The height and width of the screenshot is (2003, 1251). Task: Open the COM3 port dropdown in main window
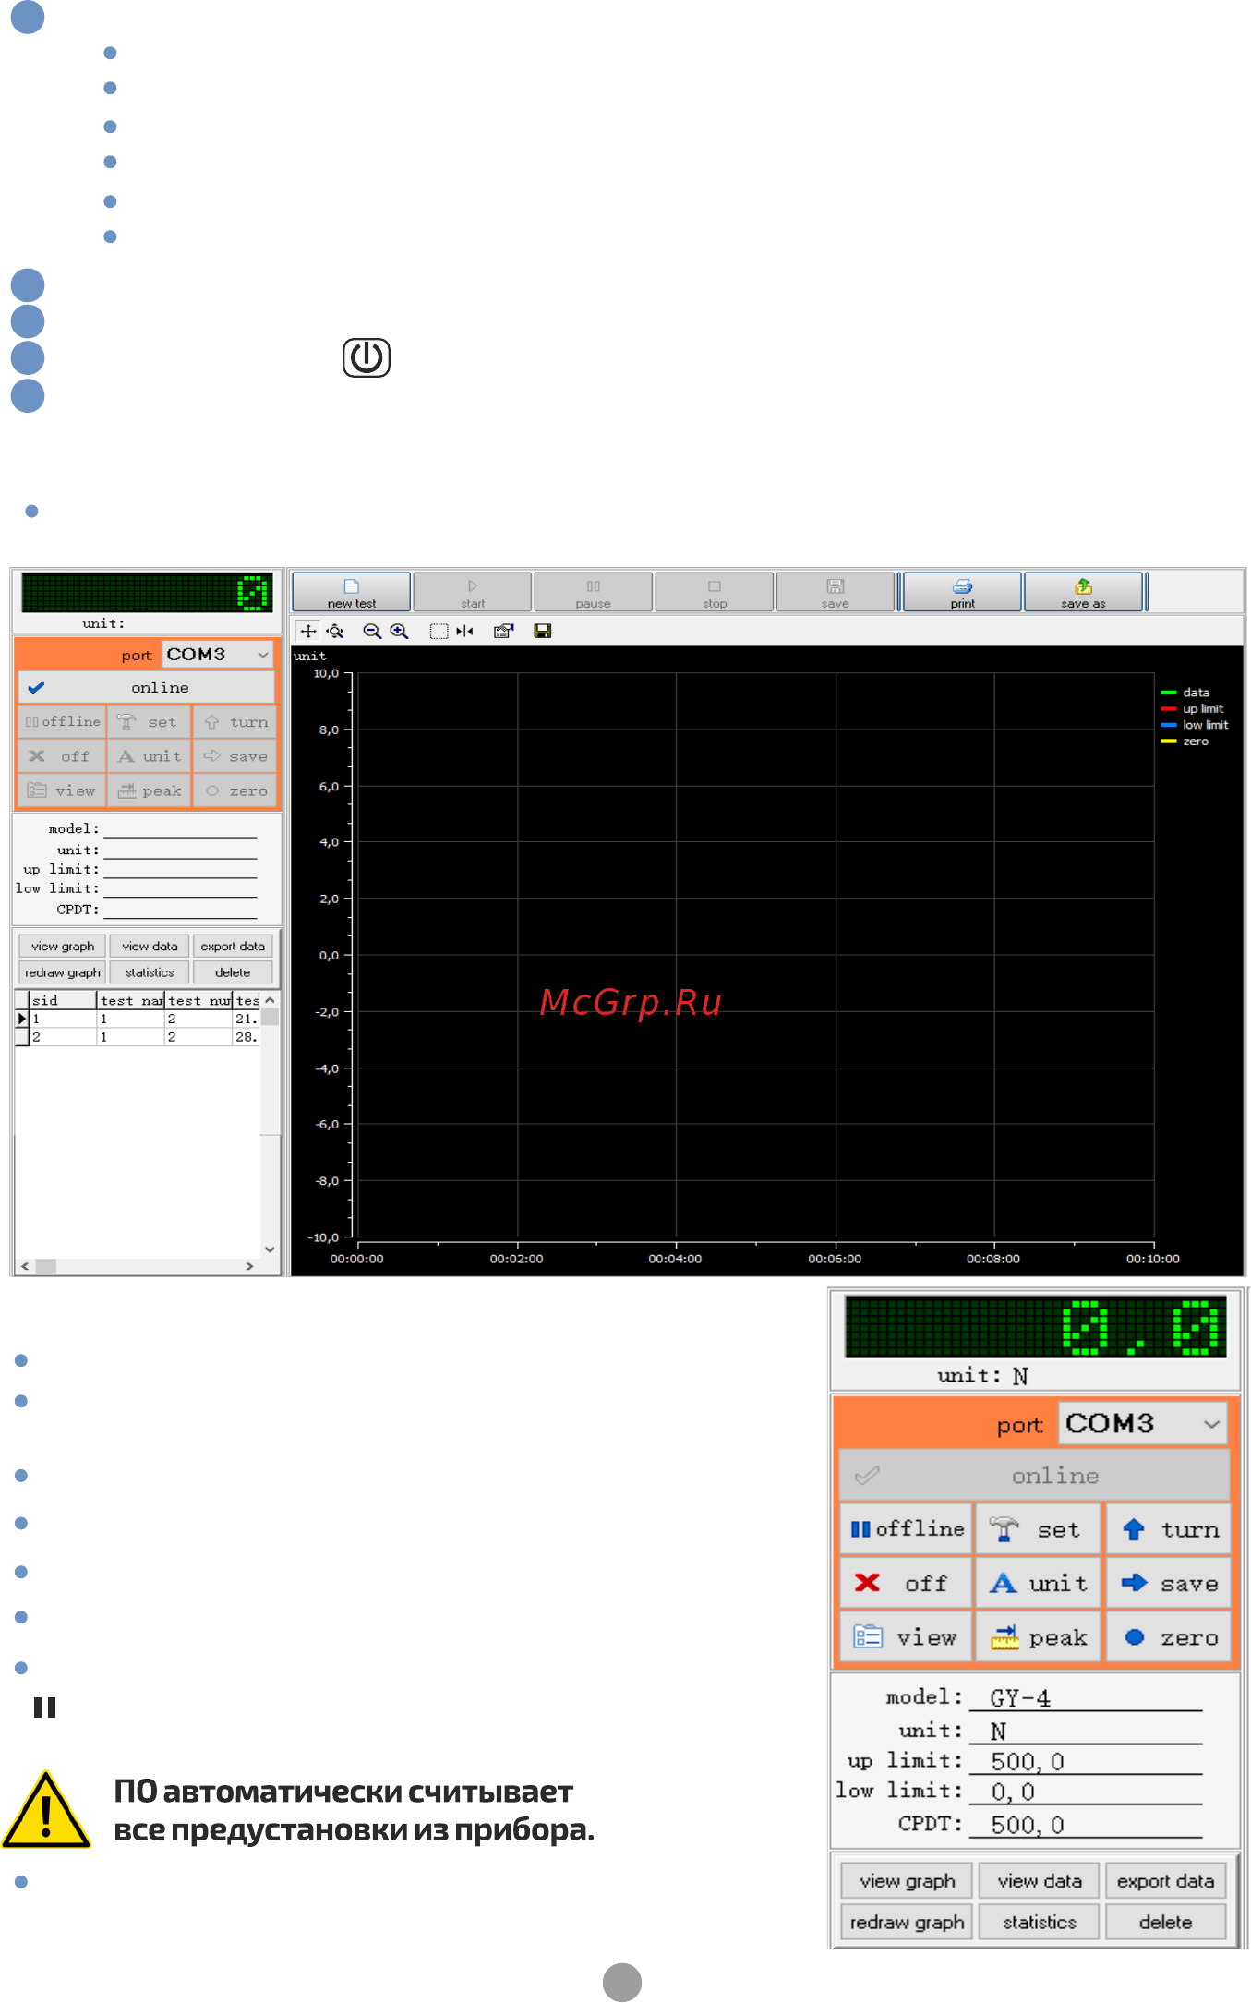(219, 654)
